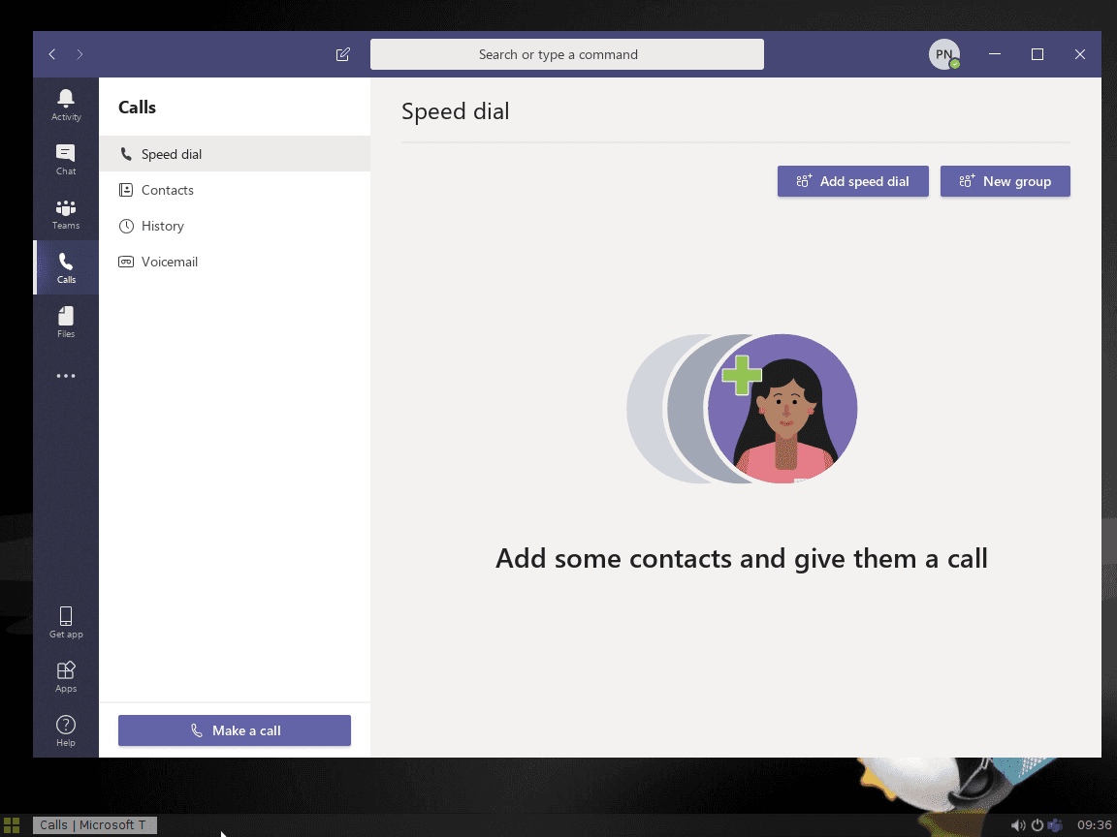
Task: Open more apps with the ellipsis icon
Action: [x=65, y=375]
